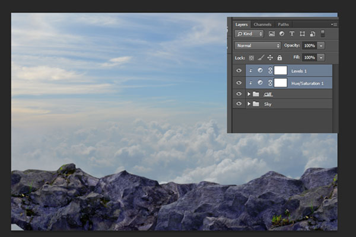Switch to the Paths tab
The height and width of the screenshot is (237, 356).
point(283,24)
